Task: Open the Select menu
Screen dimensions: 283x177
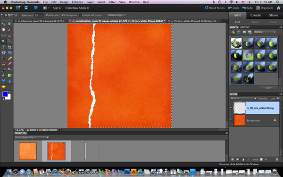Action: (x=101, y=2)
